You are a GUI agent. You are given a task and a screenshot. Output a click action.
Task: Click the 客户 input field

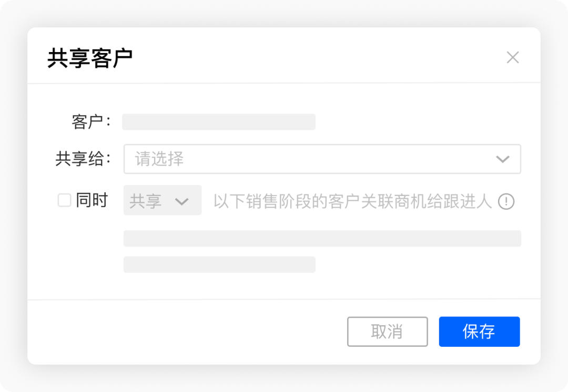tap(218, 121)
